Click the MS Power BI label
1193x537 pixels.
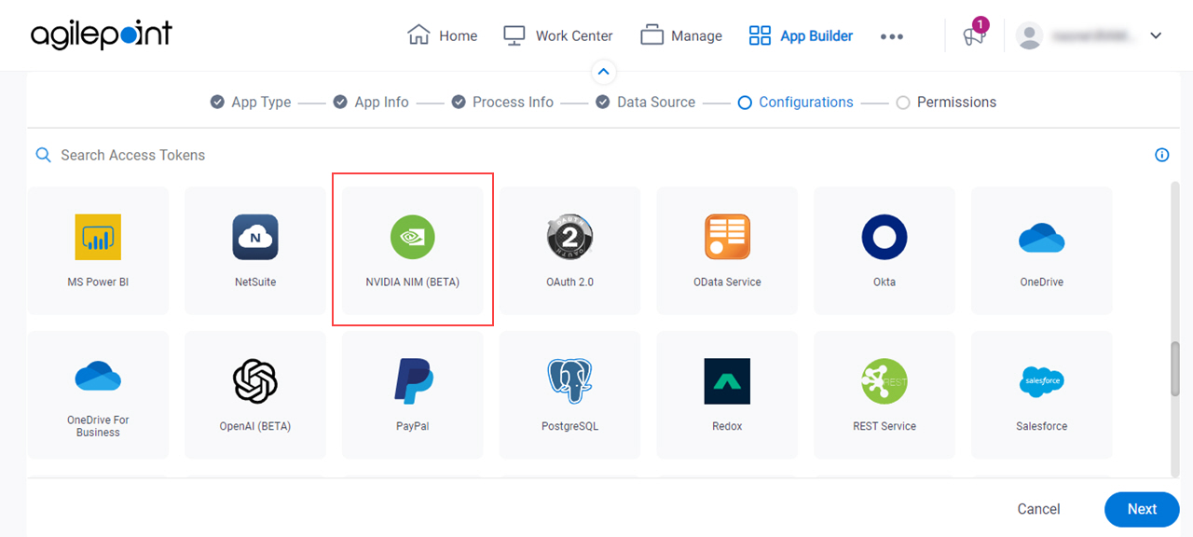[98, 282]
